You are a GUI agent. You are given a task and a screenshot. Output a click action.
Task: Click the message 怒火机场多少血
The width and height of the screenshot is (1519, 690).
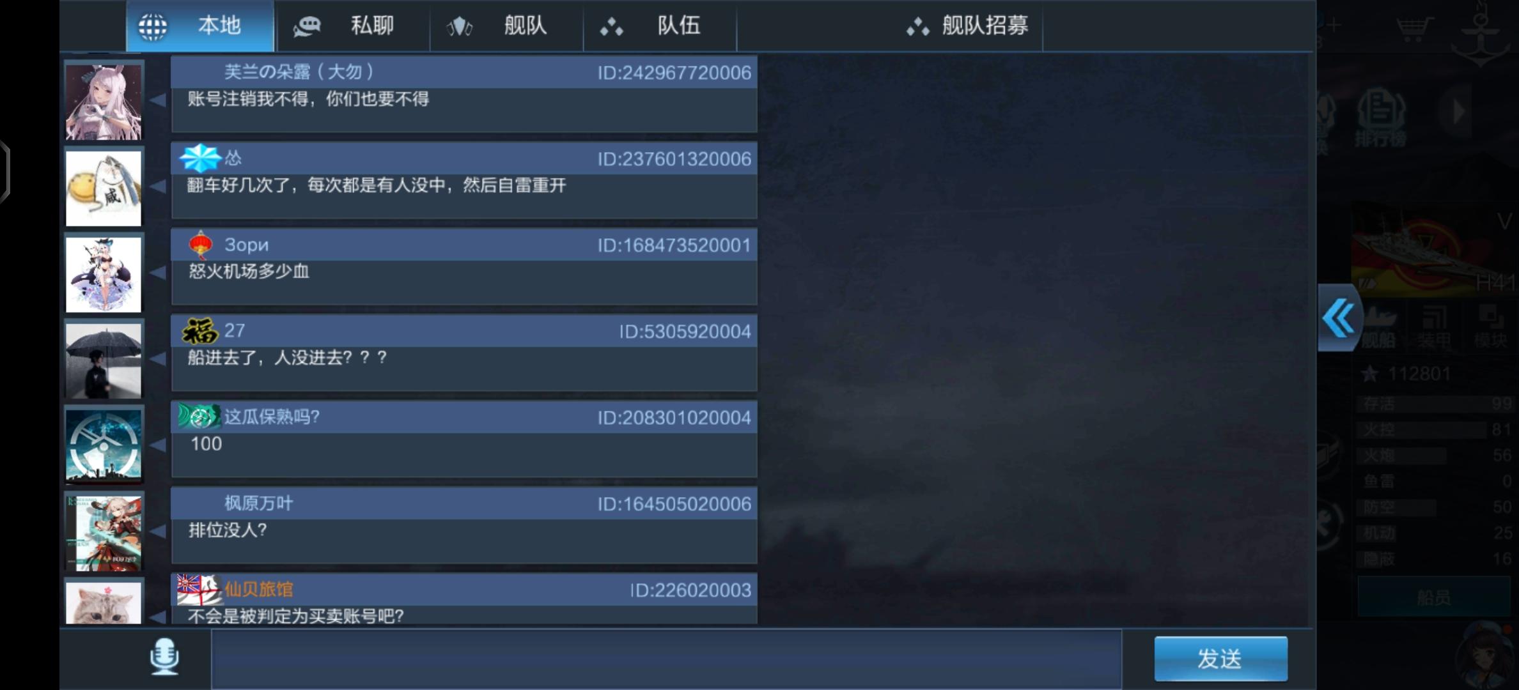249,272
